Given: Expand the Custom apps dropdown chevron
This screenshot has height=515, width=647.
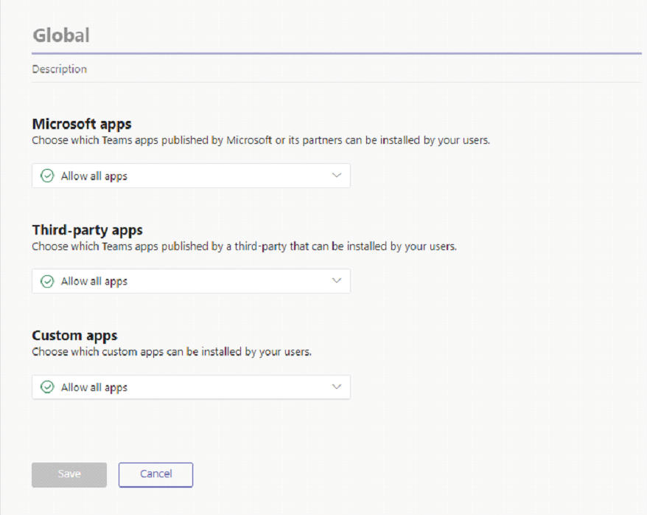Looking at the screenshot, I should [x=337, y=387].
